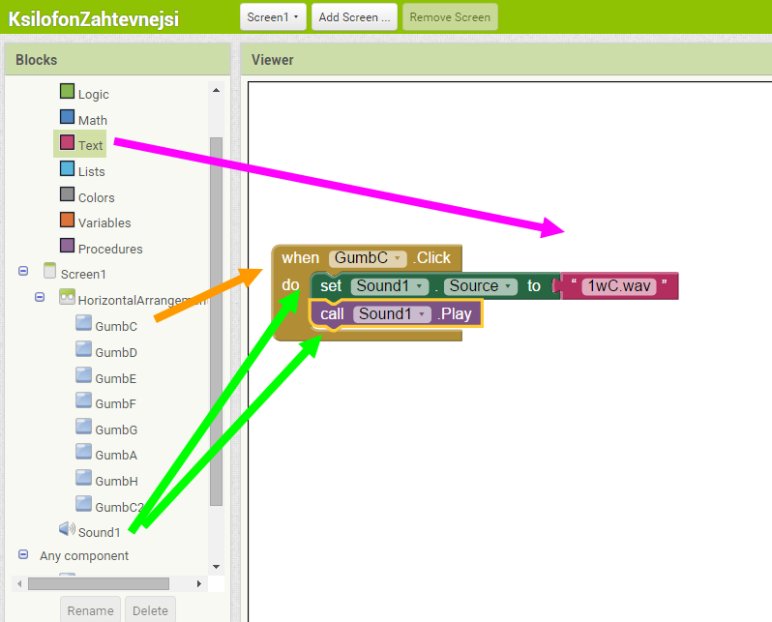Open the Screen1 dropdown menu
The height and width of the screenshot is (622, 772).
(x=273, y=17)
